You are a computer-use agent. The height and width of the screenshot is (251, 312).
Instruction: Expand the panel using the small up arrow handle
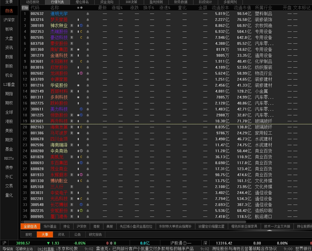tap(269, 230)
